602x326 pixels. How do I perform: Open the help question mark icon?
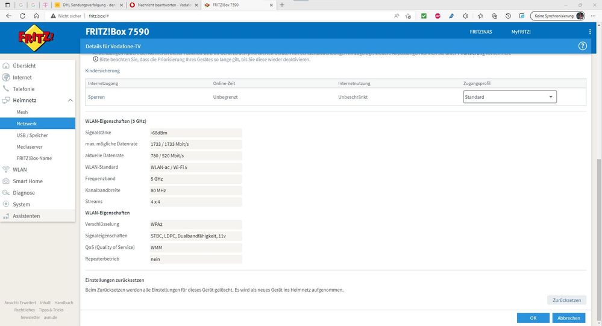pos(583,46)
